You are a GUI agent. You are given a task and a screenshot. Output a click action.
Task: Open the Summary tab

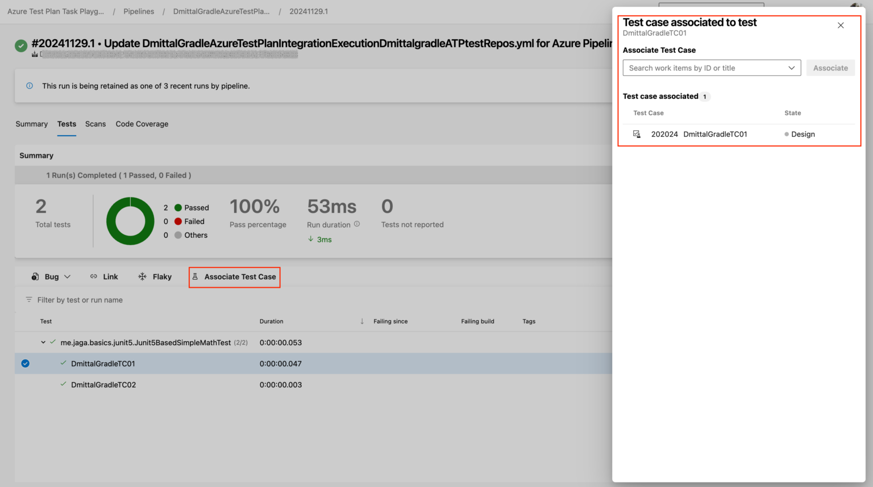(x=31, y=124)
